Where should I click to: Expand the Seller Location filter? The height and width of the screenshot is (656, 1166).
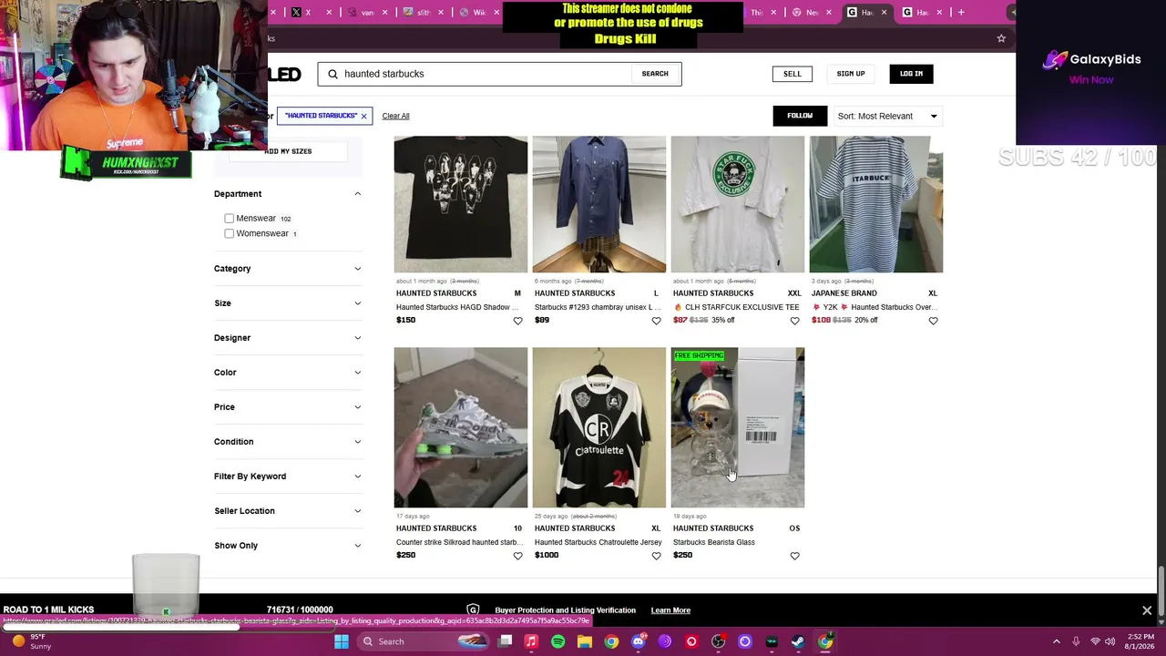[x=287, y=511]
